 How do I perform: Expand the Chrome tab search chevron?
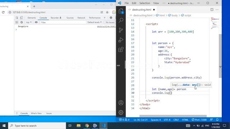(96, 5)
